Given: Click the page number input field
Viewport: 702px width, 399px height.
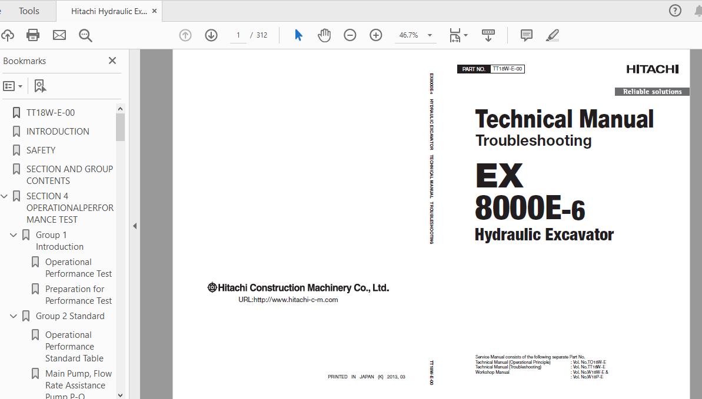Looking at the screenshot, I should pos(238,35).
